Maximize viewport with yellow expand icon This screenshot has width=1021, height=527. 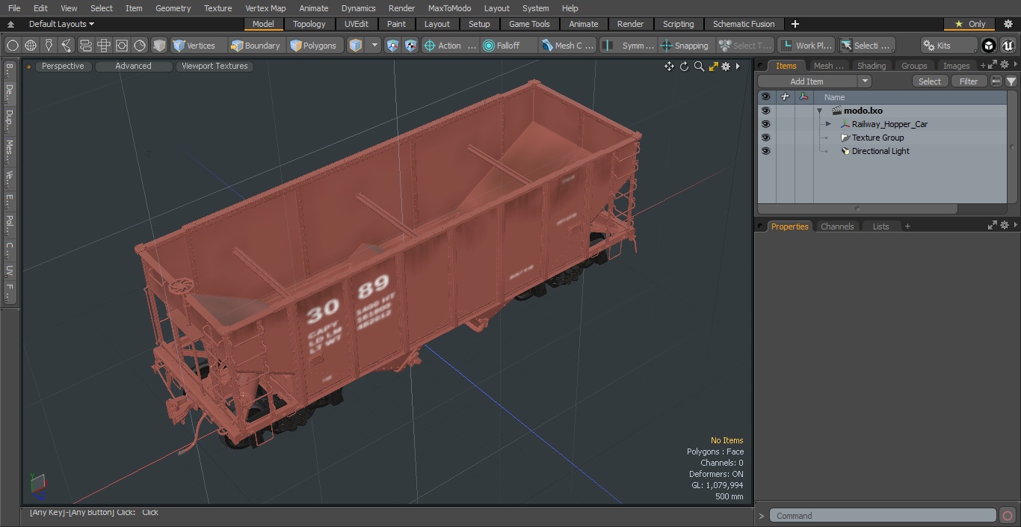(713, 67)
